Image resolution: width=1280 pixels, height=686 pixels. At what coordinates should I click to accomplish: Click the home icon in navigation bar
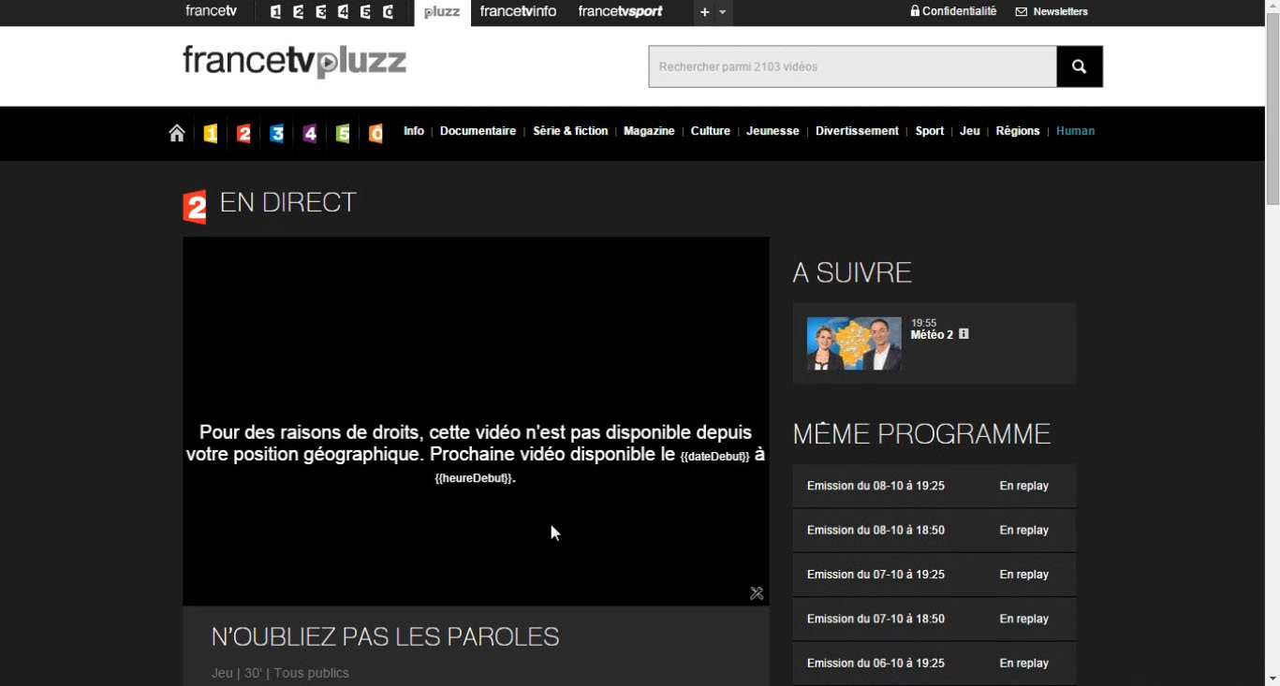(x=177, y=133)
